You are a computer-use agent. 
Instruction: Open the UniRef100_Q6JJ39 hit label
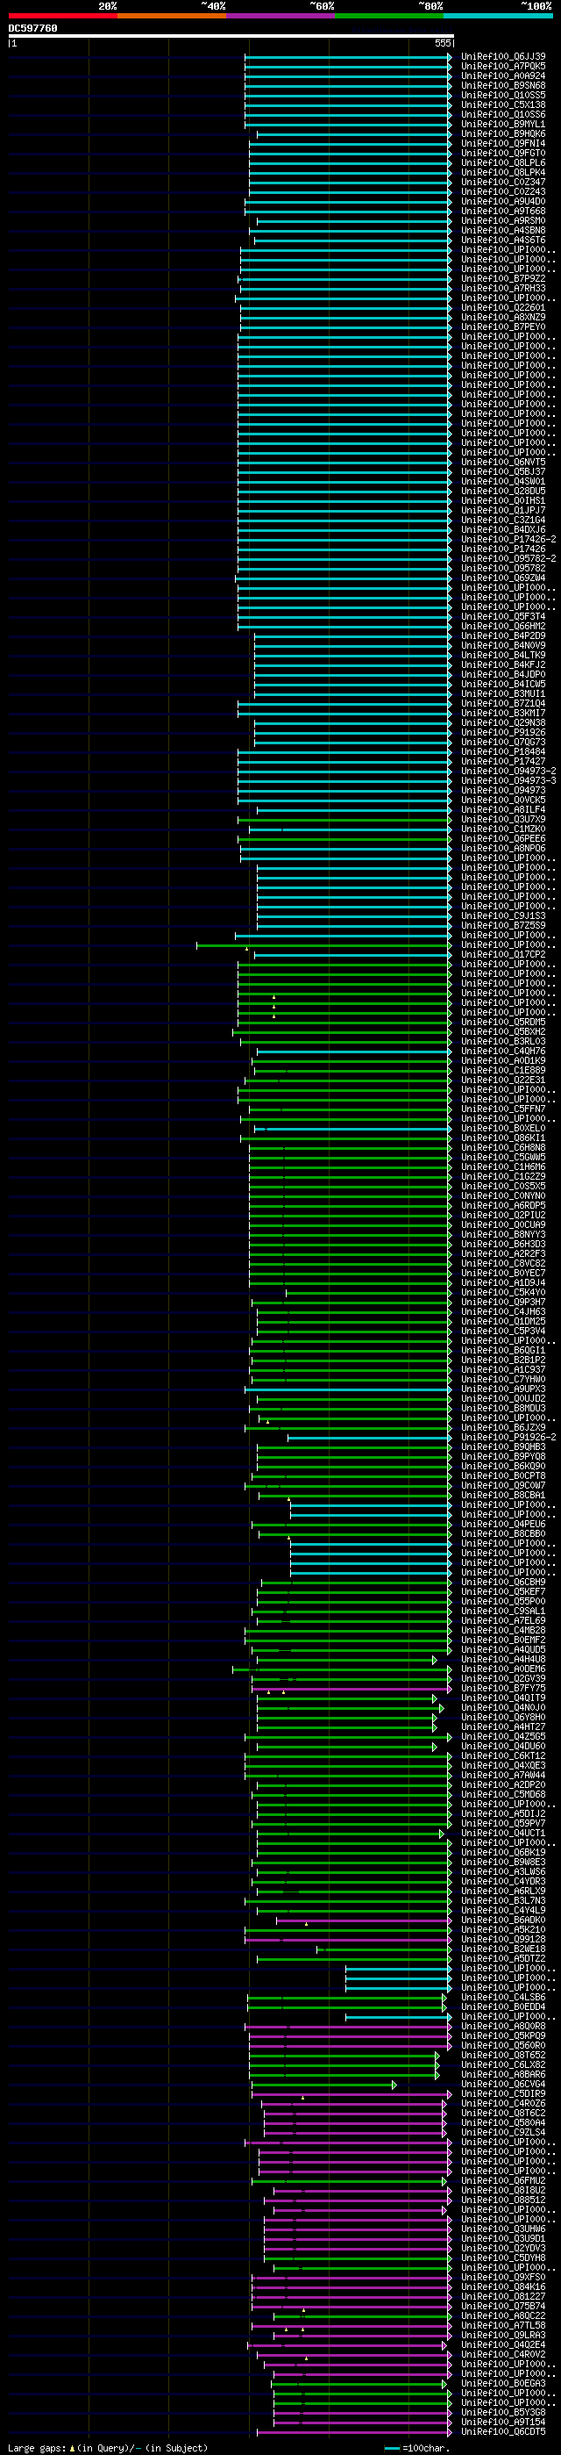point(504,56)
